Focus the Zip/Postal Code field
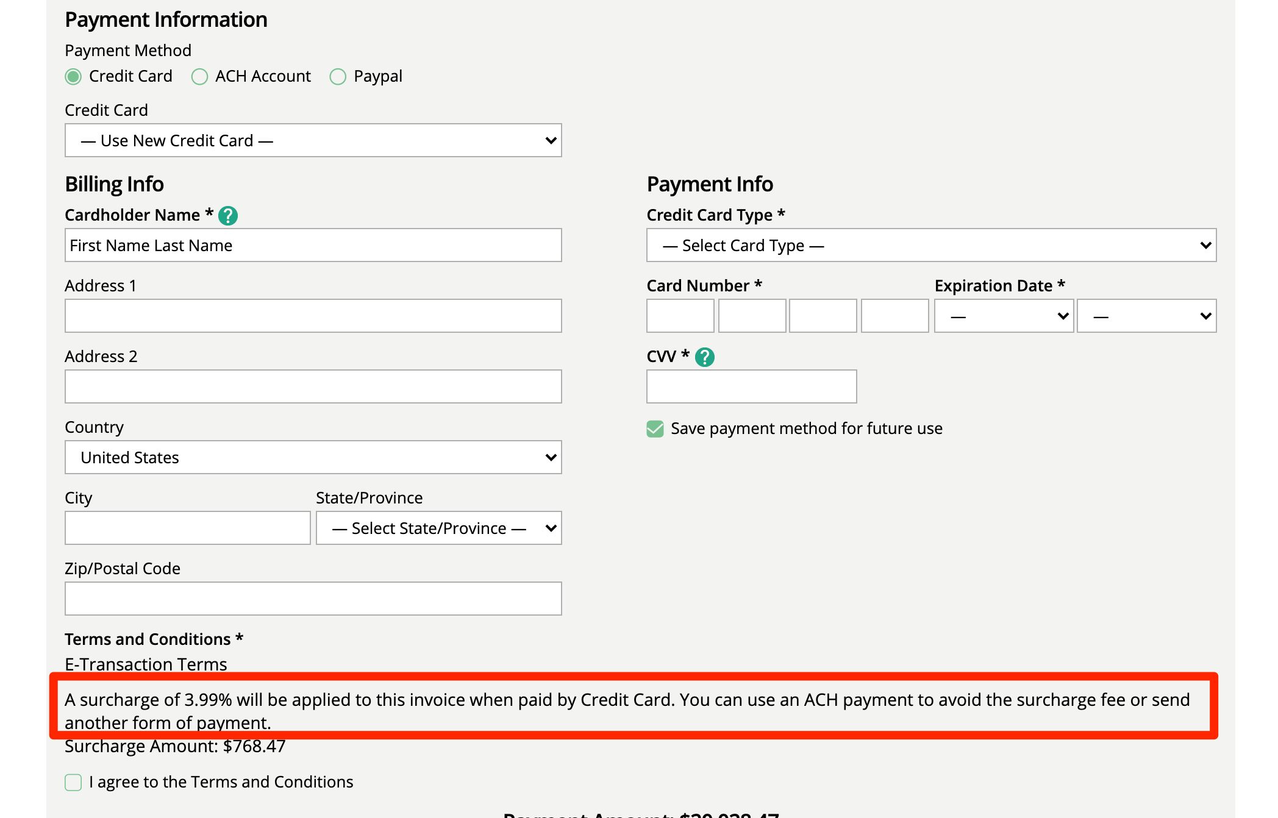The height and width of the screenshot is (818, 1278). pyautogui.click(x=313, y=599)
